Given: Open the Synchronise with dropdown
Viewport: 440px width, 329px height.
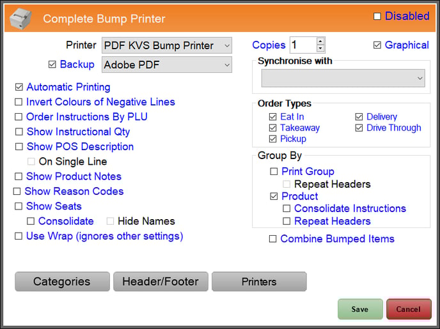Looking at the screenshot, I should [343, 78].
